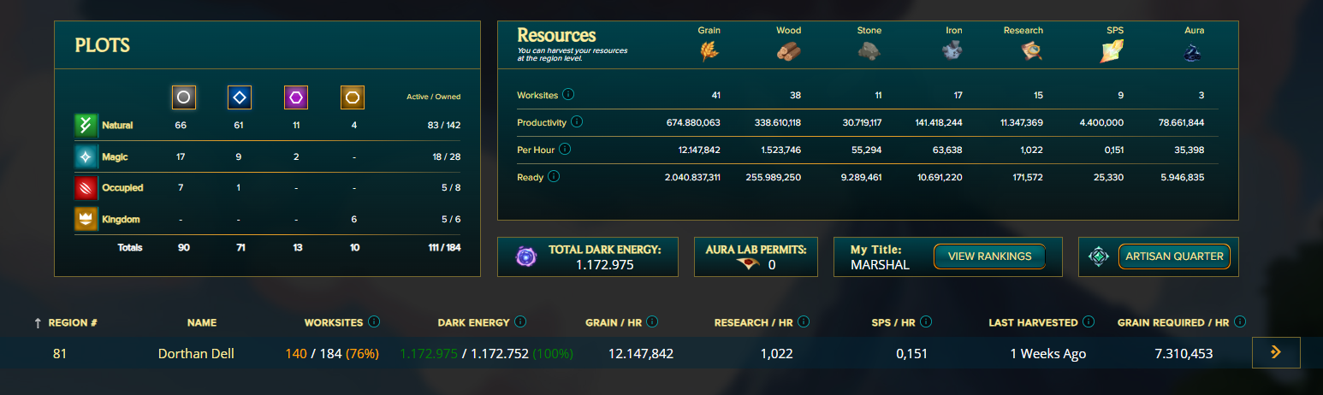Select the Kingdom crown plot icon

tap(86, 219)
